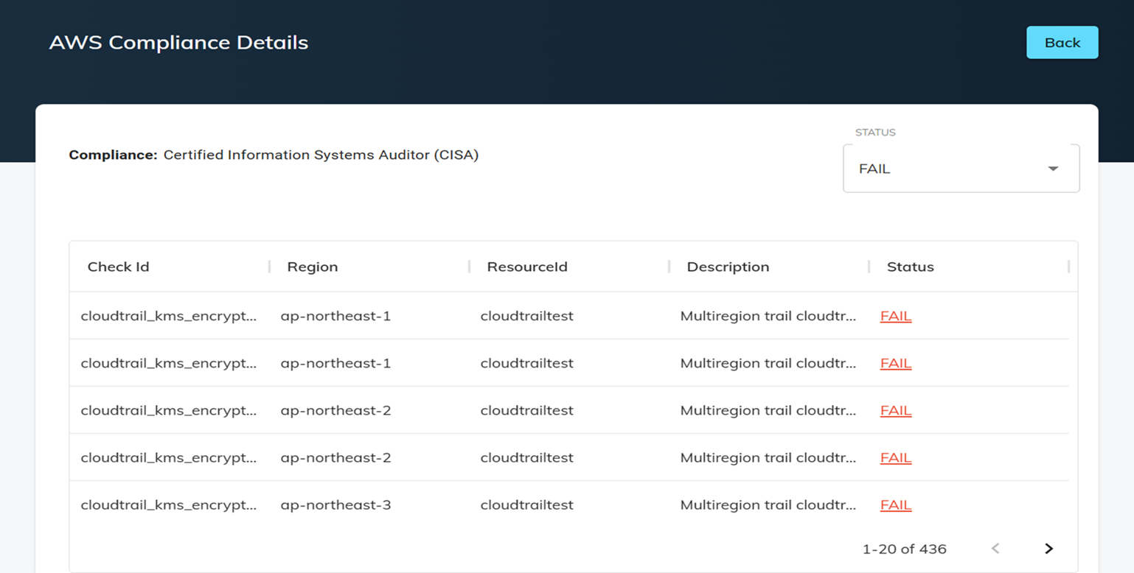
Task: Sort by the ResourceId column header
Action: (527, 267)
